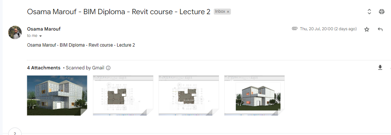Reply using the arrow icon
This screenshot has height=135, width=391.
(x=380, y=29)
